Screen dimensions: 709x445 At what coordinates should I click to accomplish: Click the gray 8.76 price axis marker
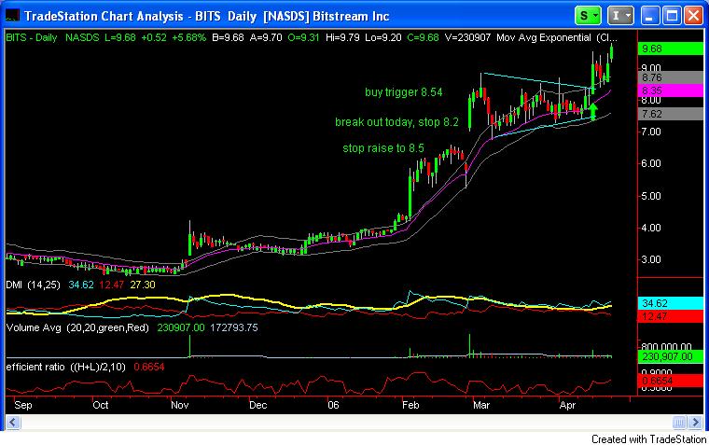(670, 77)
